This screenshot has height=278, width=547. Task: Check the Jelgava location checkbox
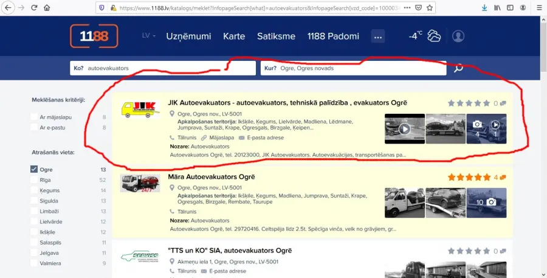pos(34,253)
